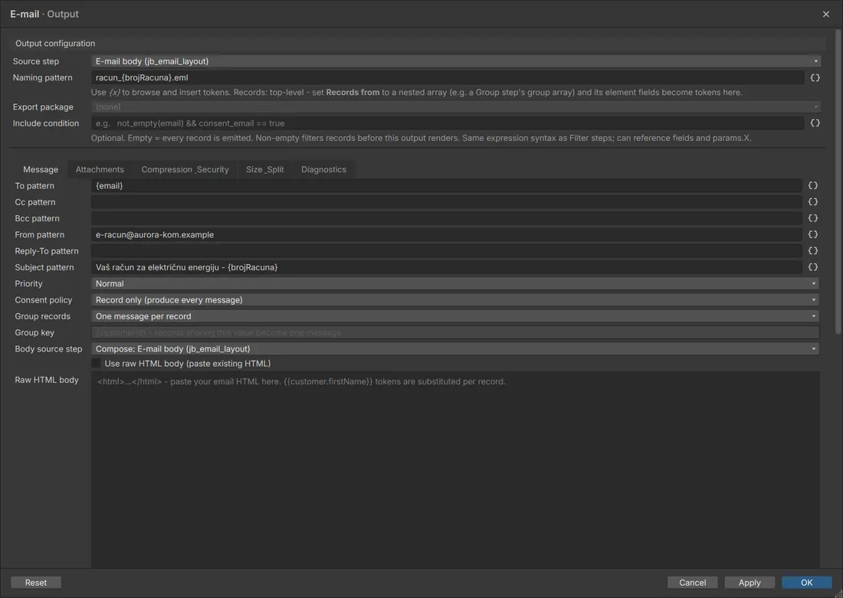Open the Consent policy dropdown
Screen dimensions: 843x598
pyautogui.click(x=454, y=300)
